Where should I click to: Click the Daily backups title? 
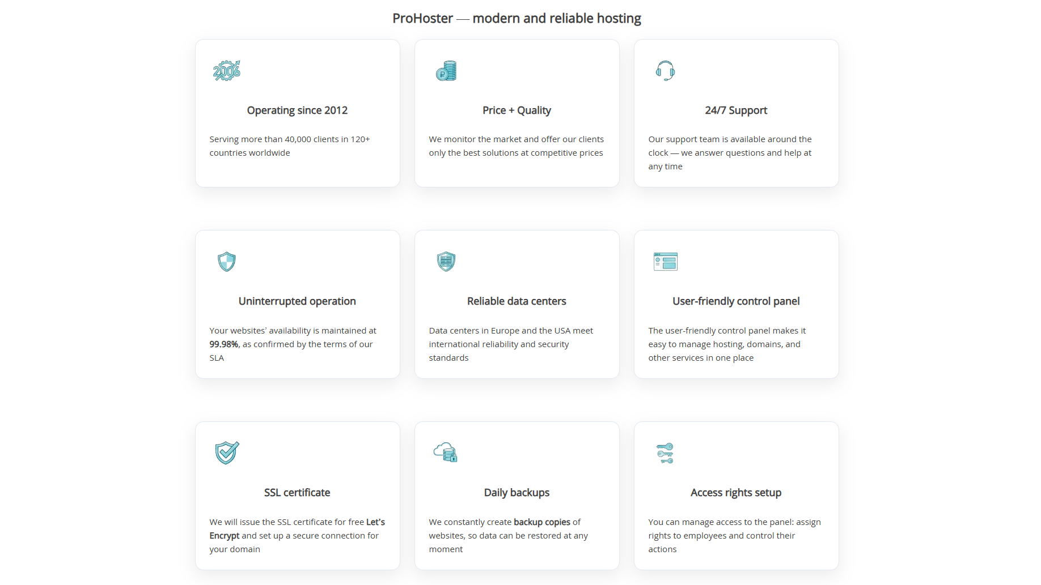coord(517,493)
